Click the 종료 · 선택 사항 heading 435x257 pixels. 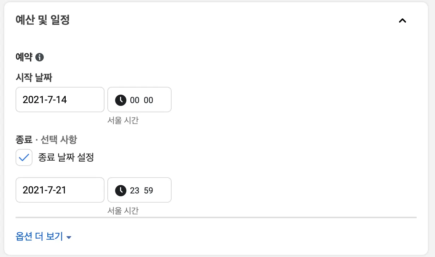(x=46, y=140)
